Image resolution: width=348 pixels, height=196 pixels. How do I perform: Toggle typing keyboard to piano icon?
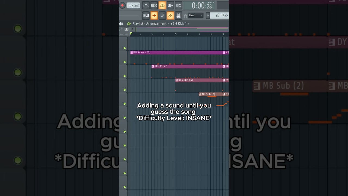click(x=146, y=16)
